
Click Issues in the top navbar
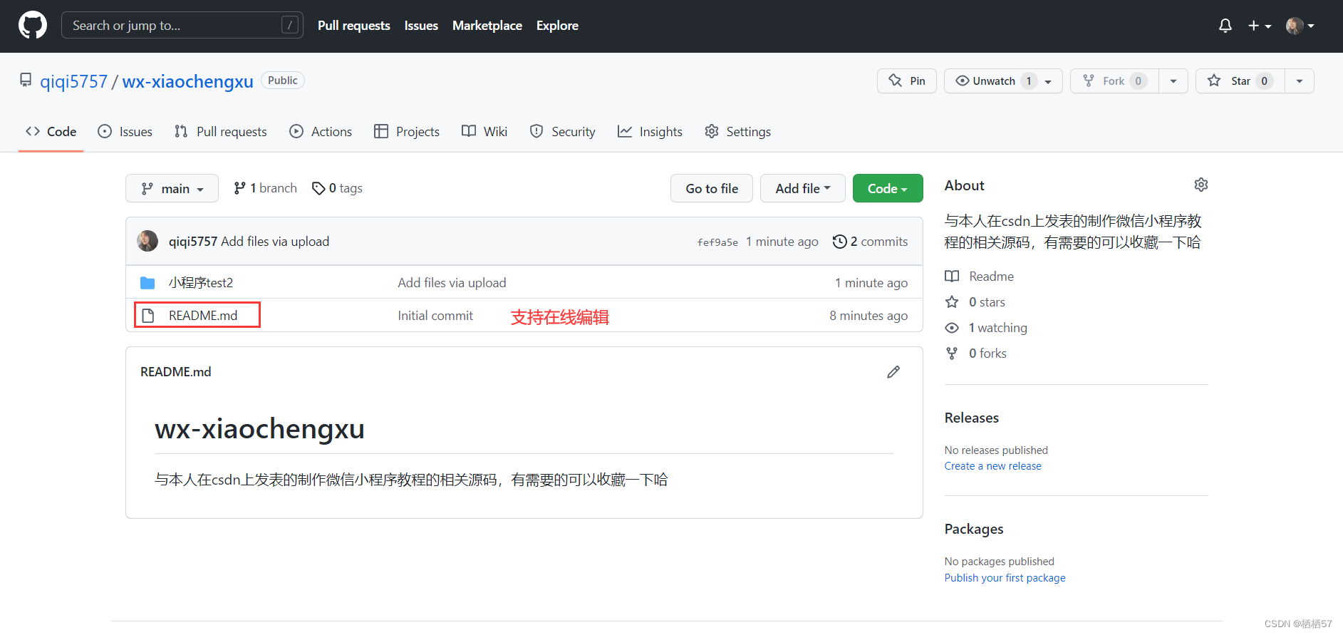tap(421, 26)
